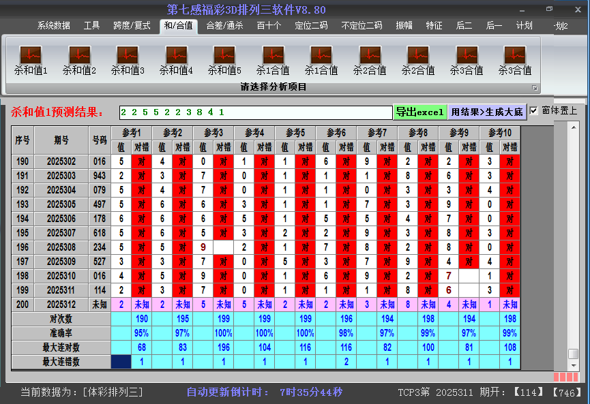Switch to the 跨度/复式 tab
Screen dimensions: 590x404
click(x=132, y=26)
